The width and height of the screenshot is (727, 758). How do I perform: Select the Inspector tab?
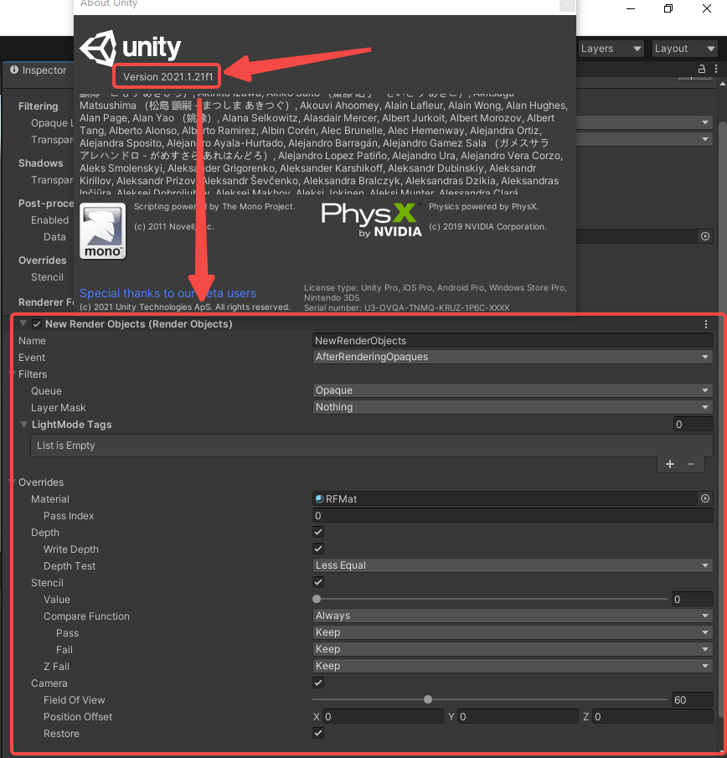tap(39, 70)
